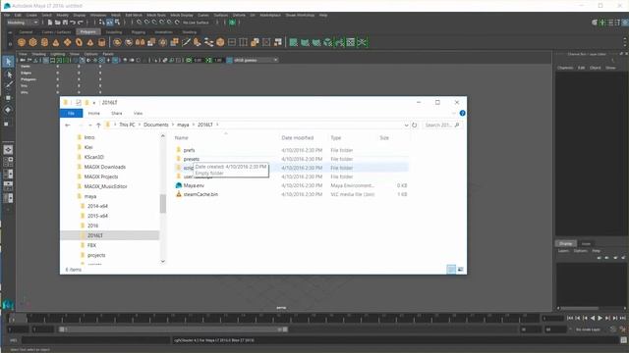Go up one folder level in Explorer
This screenshot has height=353, width=629.
(x=98, y=125)
